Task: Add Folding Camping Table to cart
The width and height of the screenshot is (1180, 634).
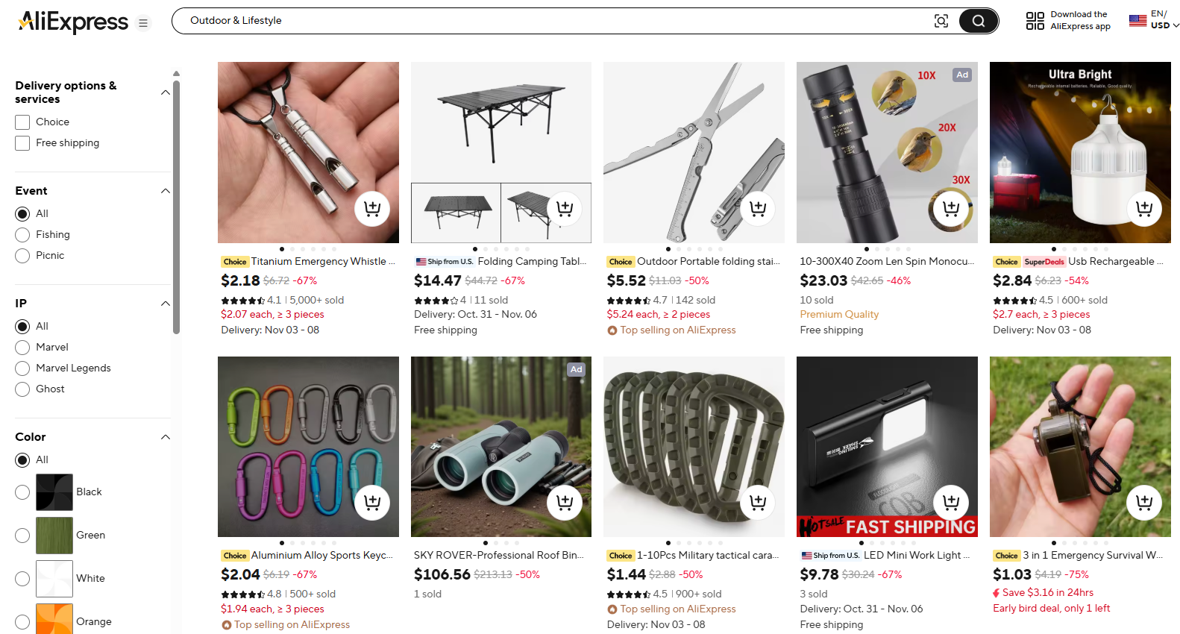Action: (565, 209)
